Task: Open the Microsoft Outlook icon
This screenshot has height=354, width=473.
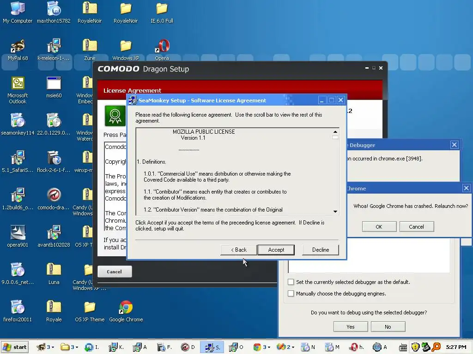Action: coord(18,90)
